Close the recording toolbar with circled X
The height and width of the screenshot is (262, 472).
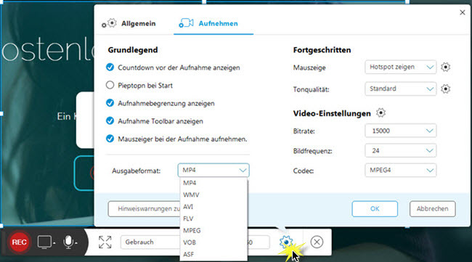317,242
